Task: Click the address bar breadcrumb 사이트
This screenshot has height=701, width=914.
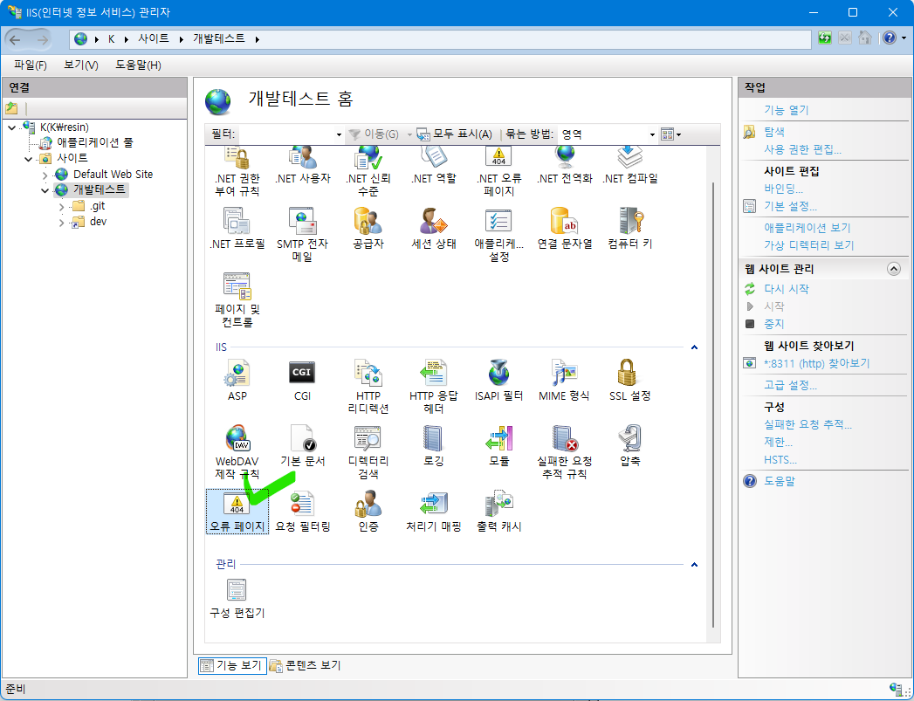Action: click(x=154, y=38)
